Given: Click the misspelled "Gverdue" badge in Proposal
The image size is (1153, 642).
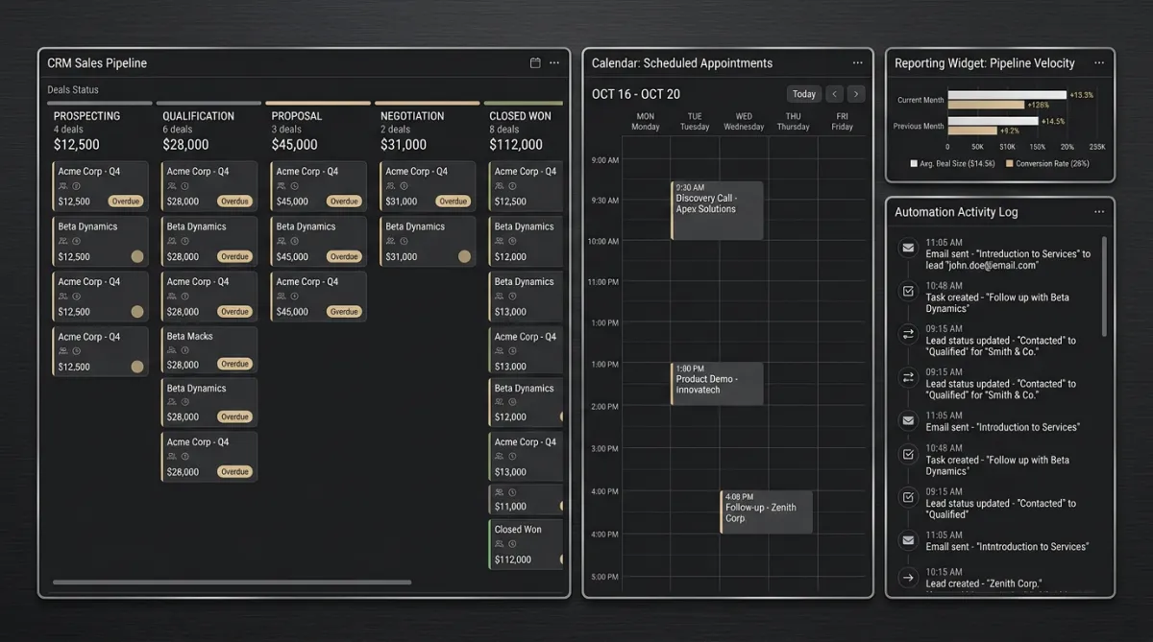Looking at the screenshot, I should click(343, 312).
